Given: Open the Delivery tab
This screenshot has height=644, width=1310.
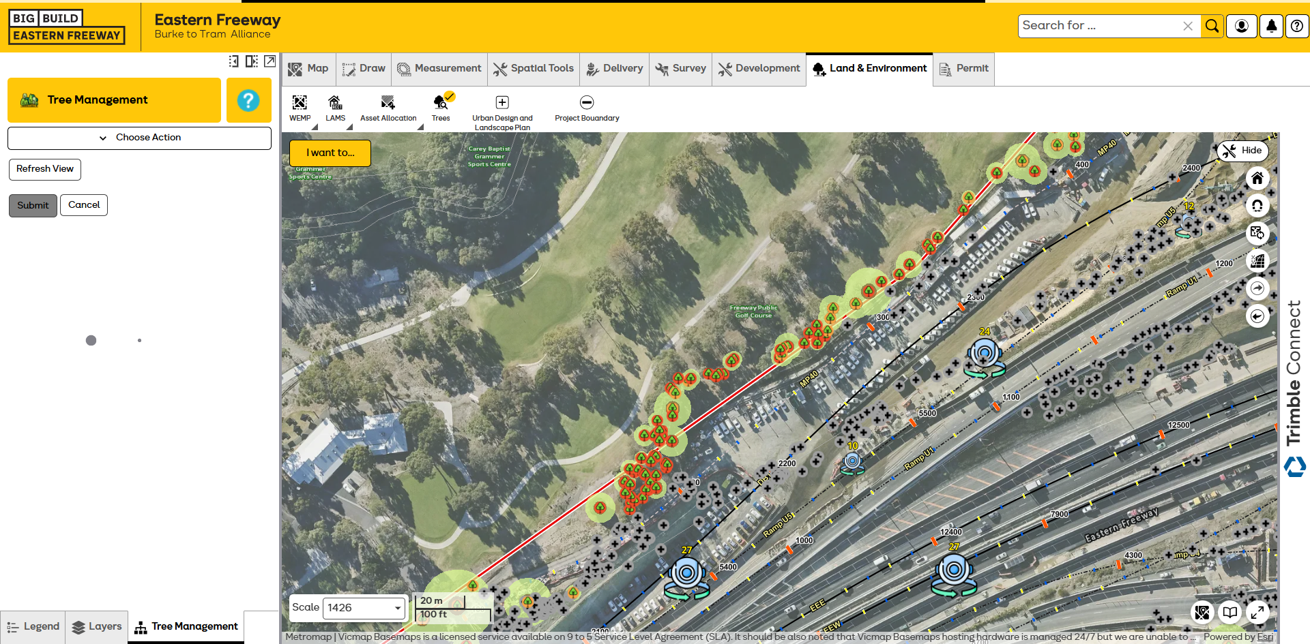Looking at the screenshot, I should click(615, 69).
